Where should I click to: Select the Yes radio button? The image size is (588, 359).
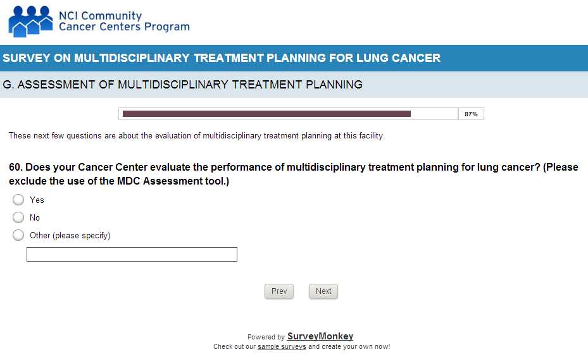click(18, 200)
